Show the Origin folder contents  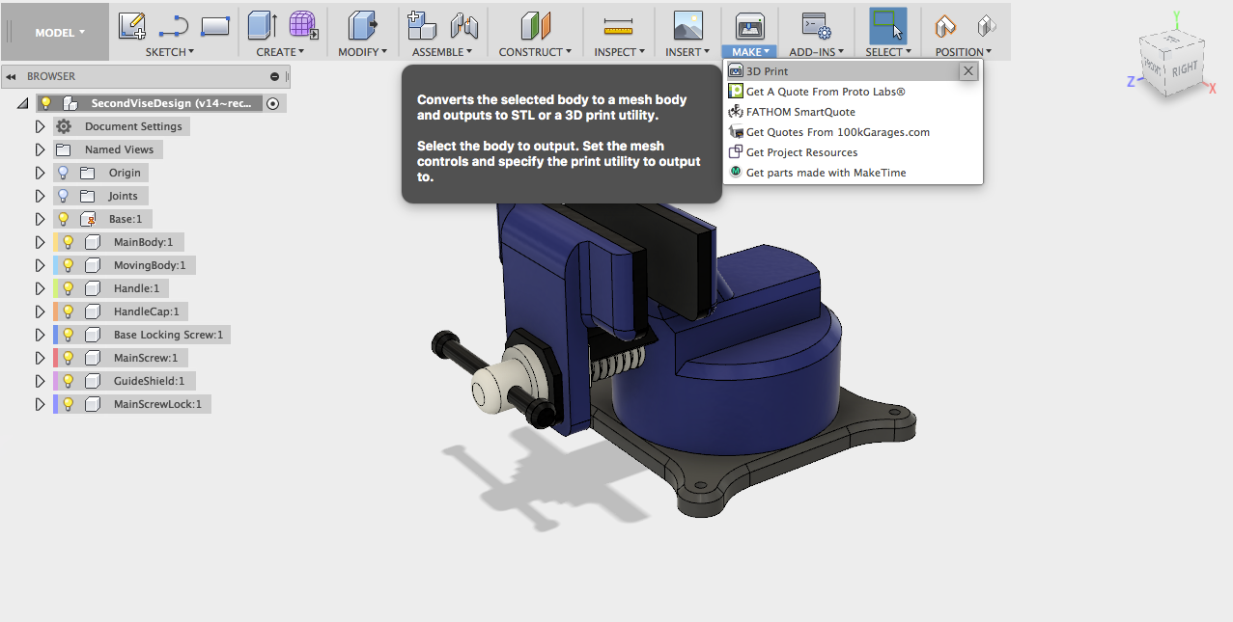40,172
